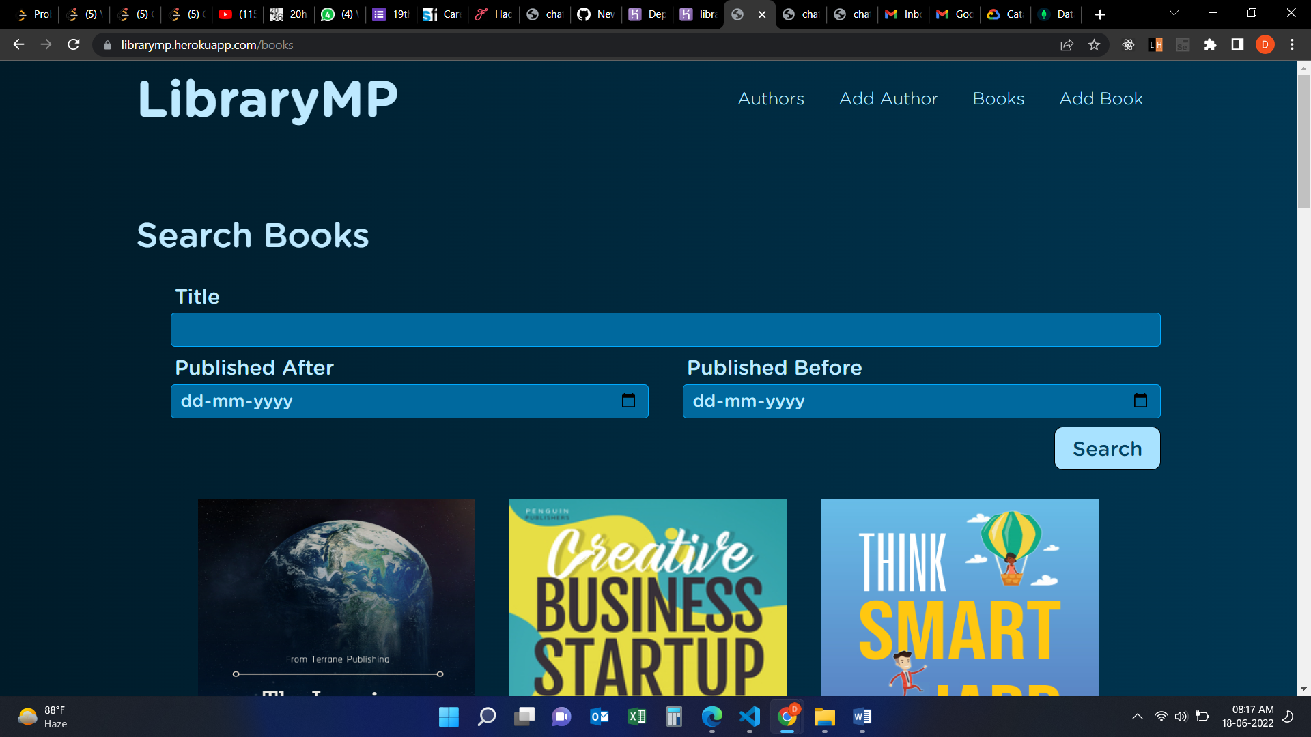The width and height of the screenshot is (1311, 737).
Task: Reload the LibraryMP page
Action: [73, 45]
